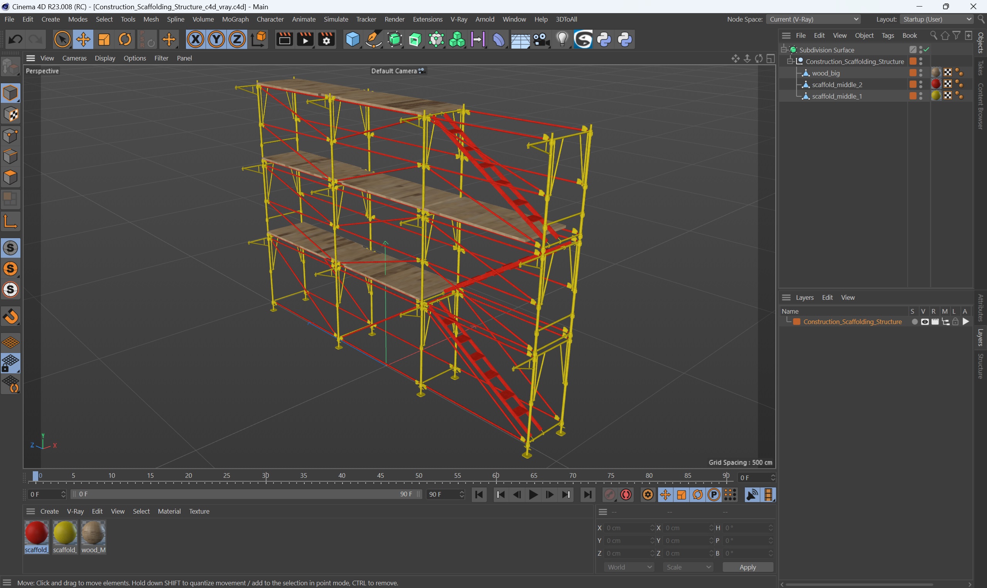Screen dimensions: 987x588
Task: Select the Rotate tool
Action: [125, 40]
